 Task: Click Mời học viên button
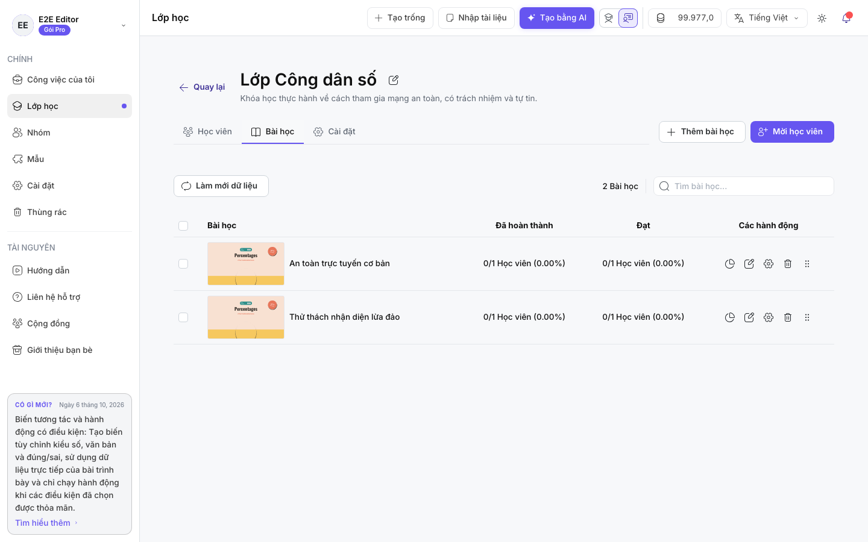[792, 132]
